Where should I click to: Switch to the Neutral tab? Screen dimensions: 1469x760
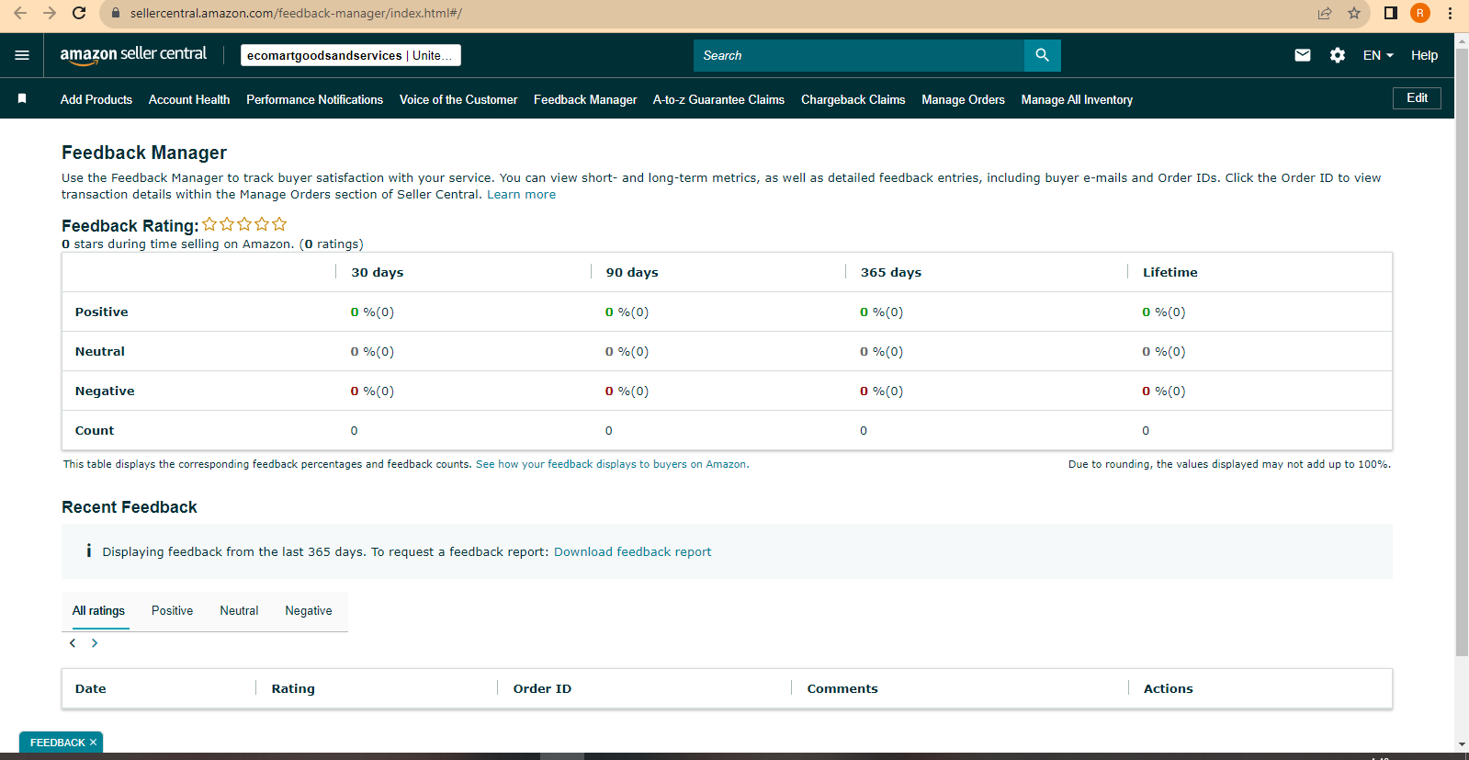[x=239, y=610]
